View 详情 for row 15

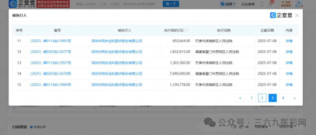[289, 85]
